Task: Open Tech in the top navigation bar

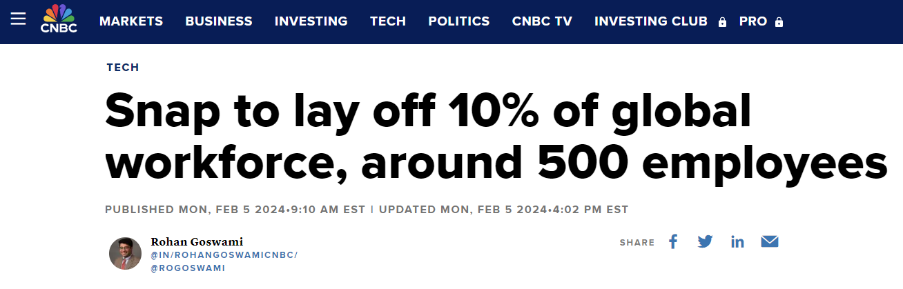Action: click(x=388, y=21)
